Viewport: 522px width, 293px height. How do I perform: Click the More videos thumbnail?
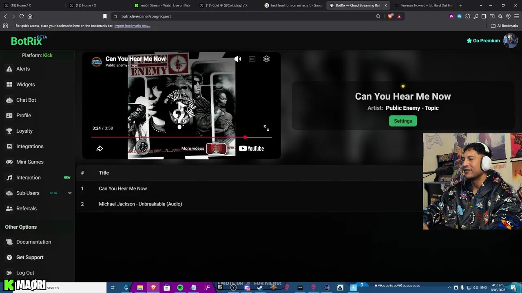coord(216,149)
